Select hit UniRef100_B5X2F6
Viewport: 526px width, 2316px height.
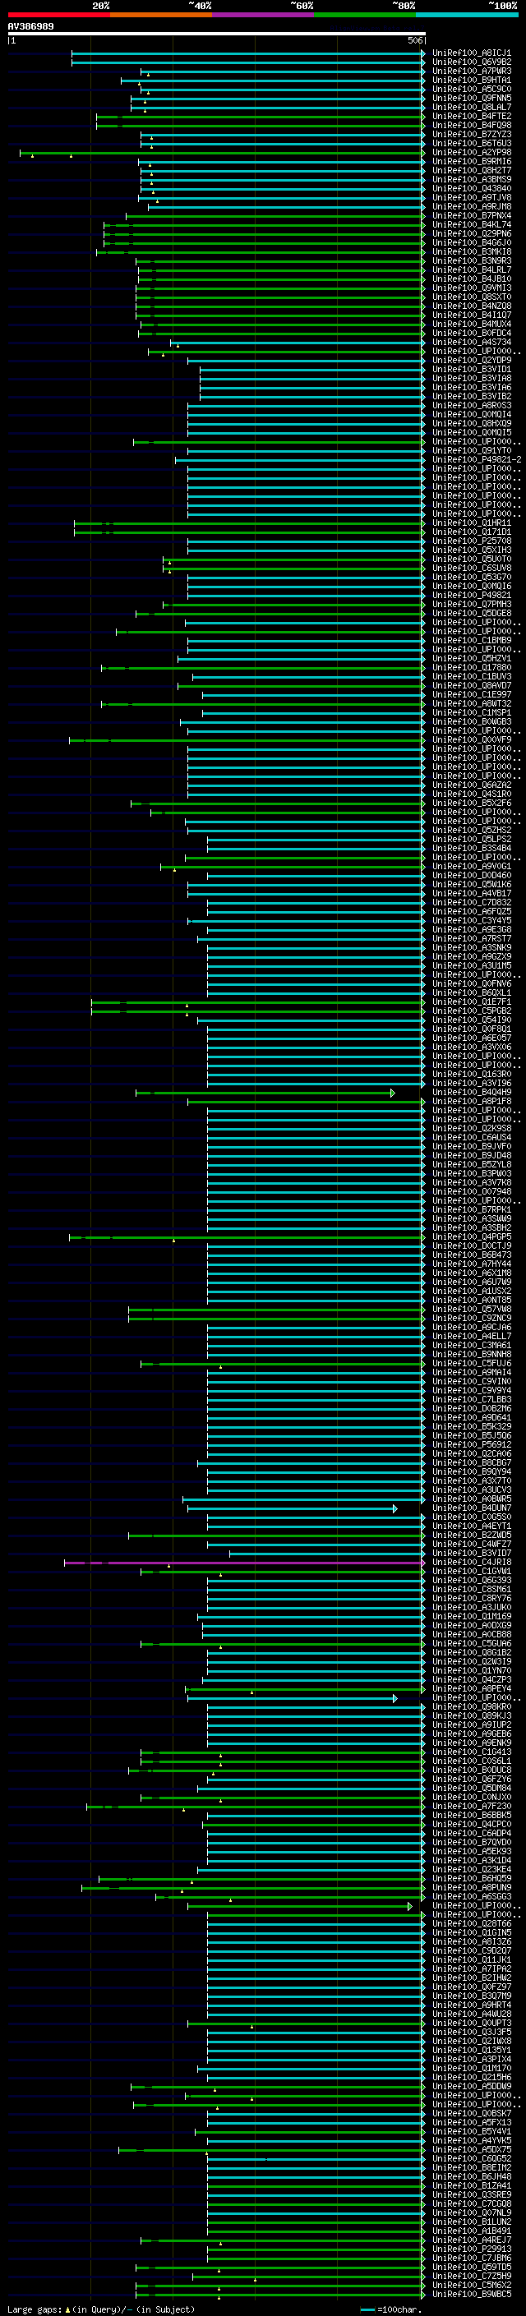(472, 803)
